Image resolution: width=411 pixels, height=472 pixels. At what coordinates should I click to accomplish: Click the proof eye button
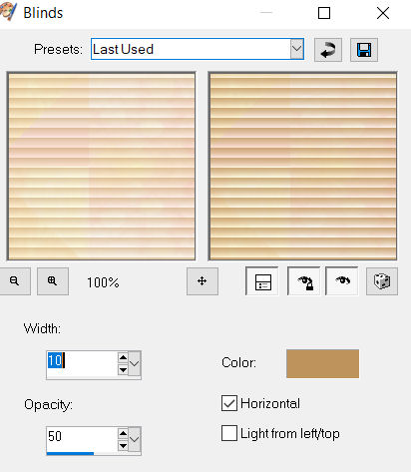342,281
